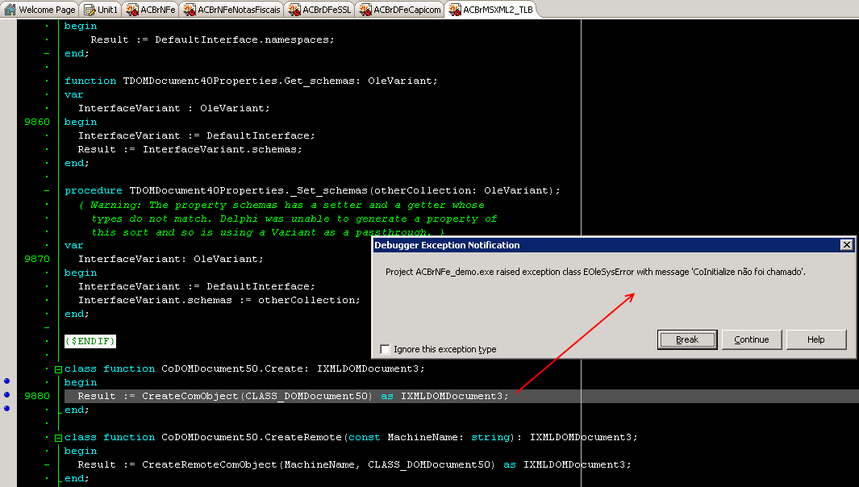The width and height of the screenshot is (859, 487).
Task: Click the {$ENDIF} directive
Action: coord(90,341)
